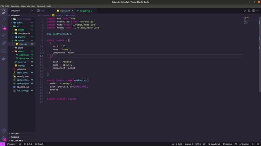261x146 pixels.
Task: Open App.vue in the explorer
Action: (x=22, y=62)
